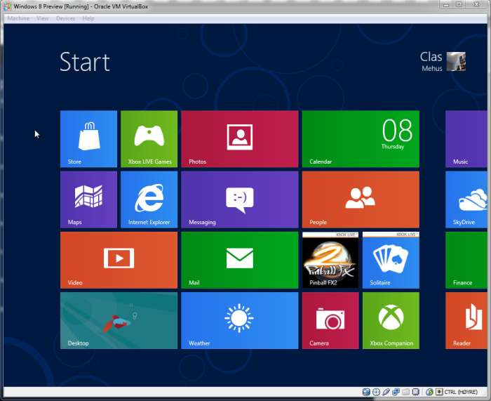Screen dimensions: 491x401
Task: Click the virtualization status icon
Action: point(416,392)
